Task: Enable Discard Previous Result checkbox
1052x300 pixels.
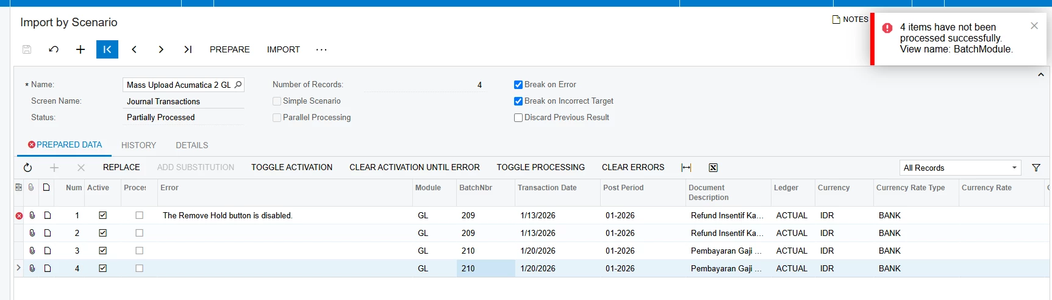Action: coord(518,118)
